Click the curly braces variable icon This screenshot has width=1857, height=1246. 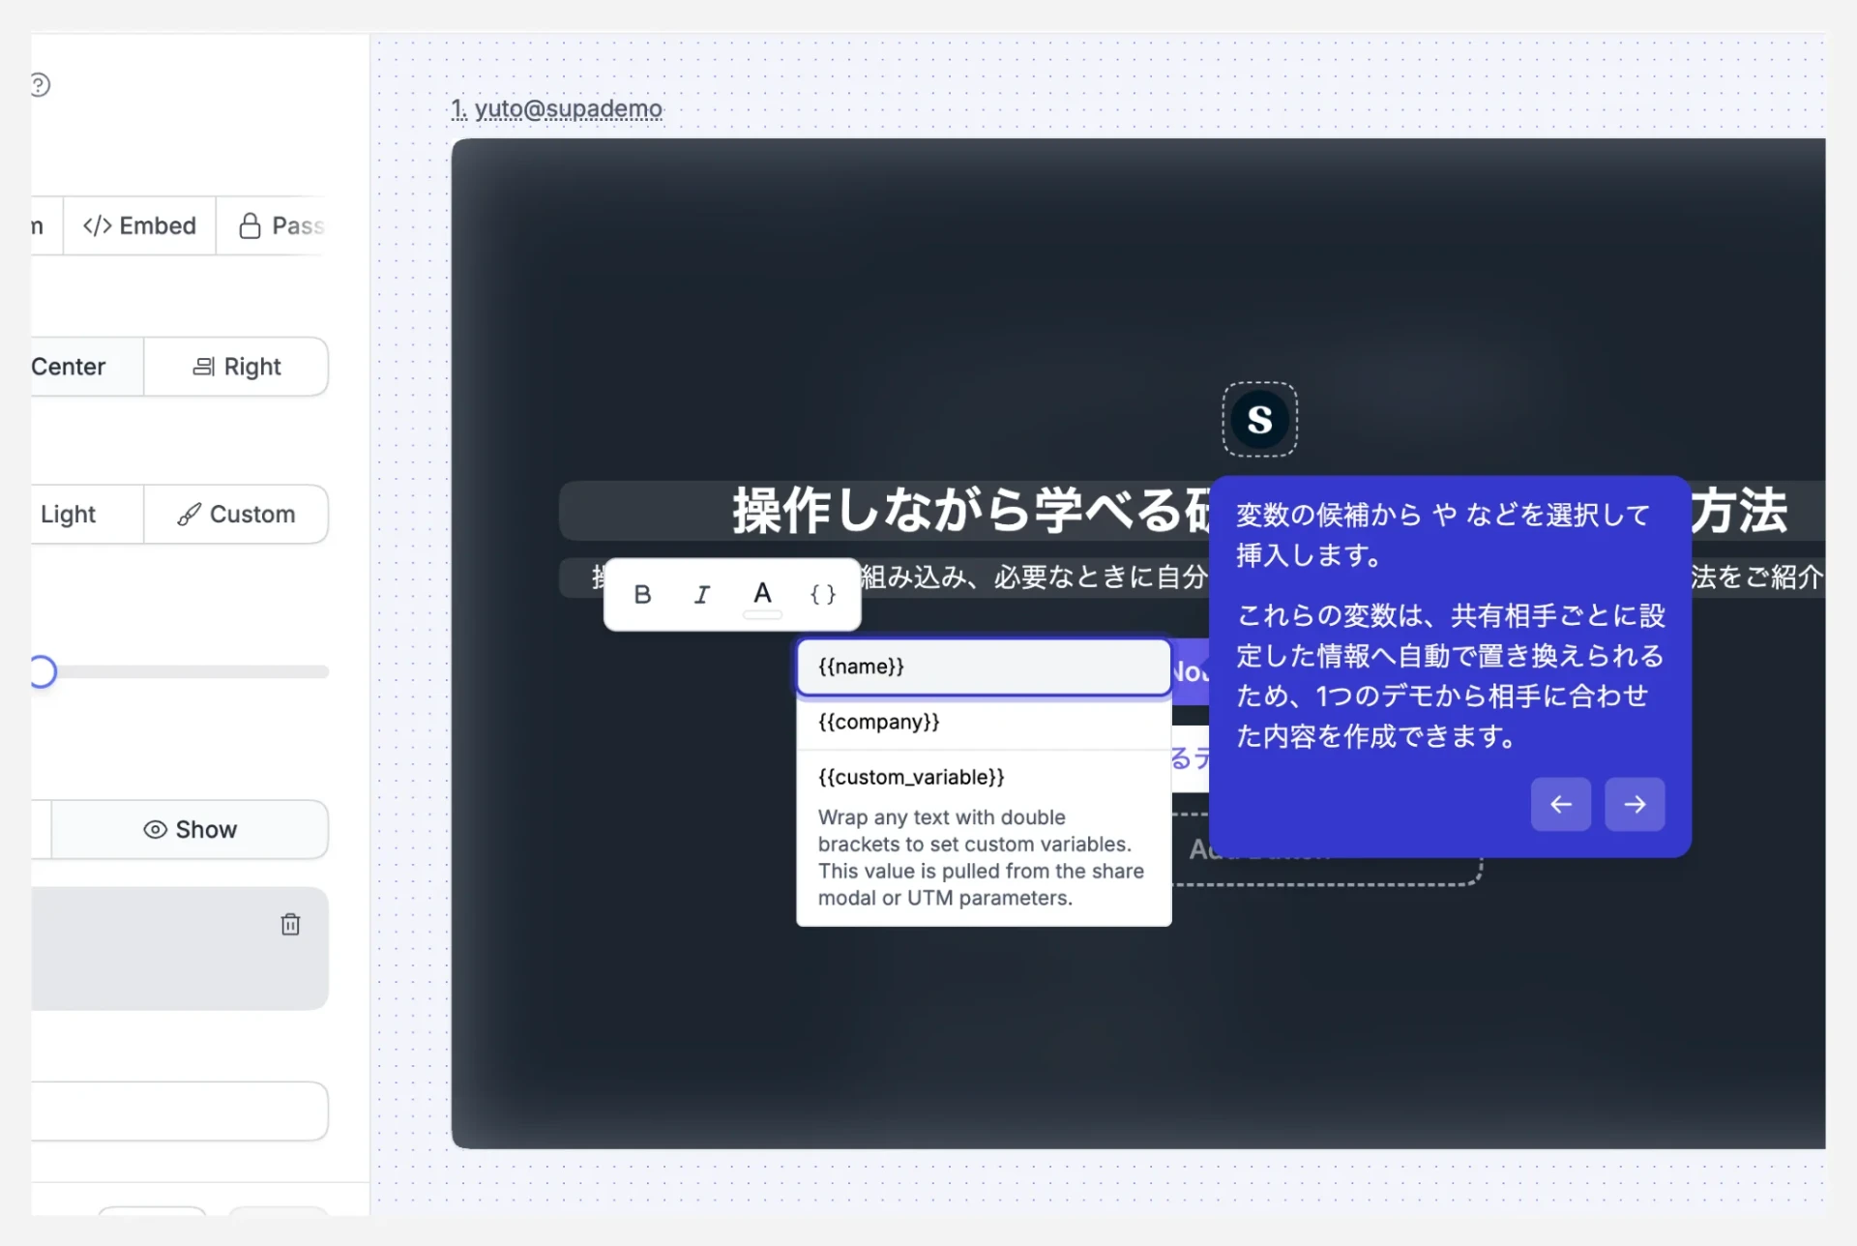tap(823, 594)
